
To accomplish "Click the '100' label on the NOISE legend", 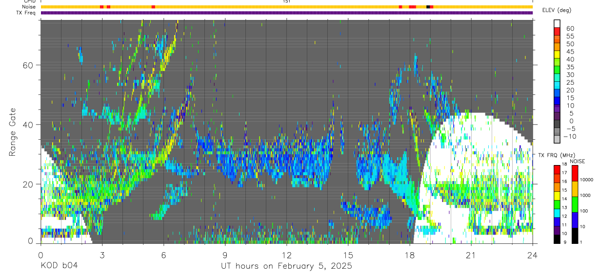I will (x=585, y=211).
